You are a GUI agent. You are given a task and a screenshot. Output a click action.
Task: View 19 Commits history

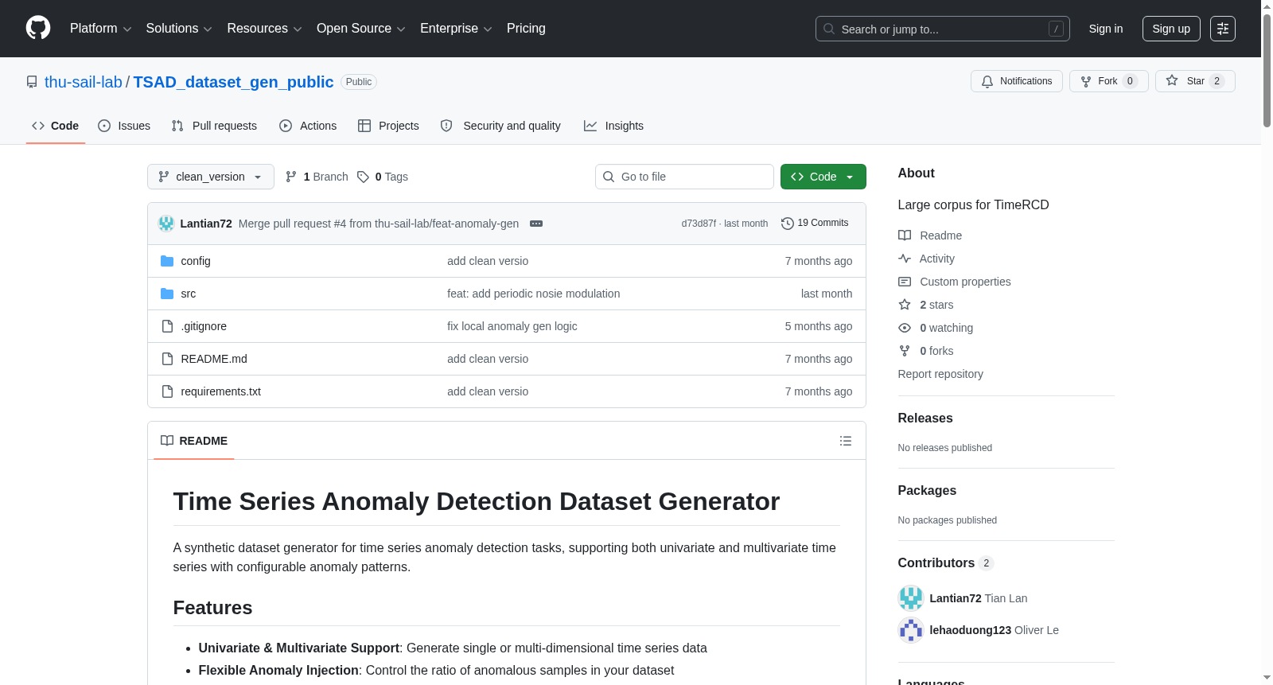coord(816,224)
